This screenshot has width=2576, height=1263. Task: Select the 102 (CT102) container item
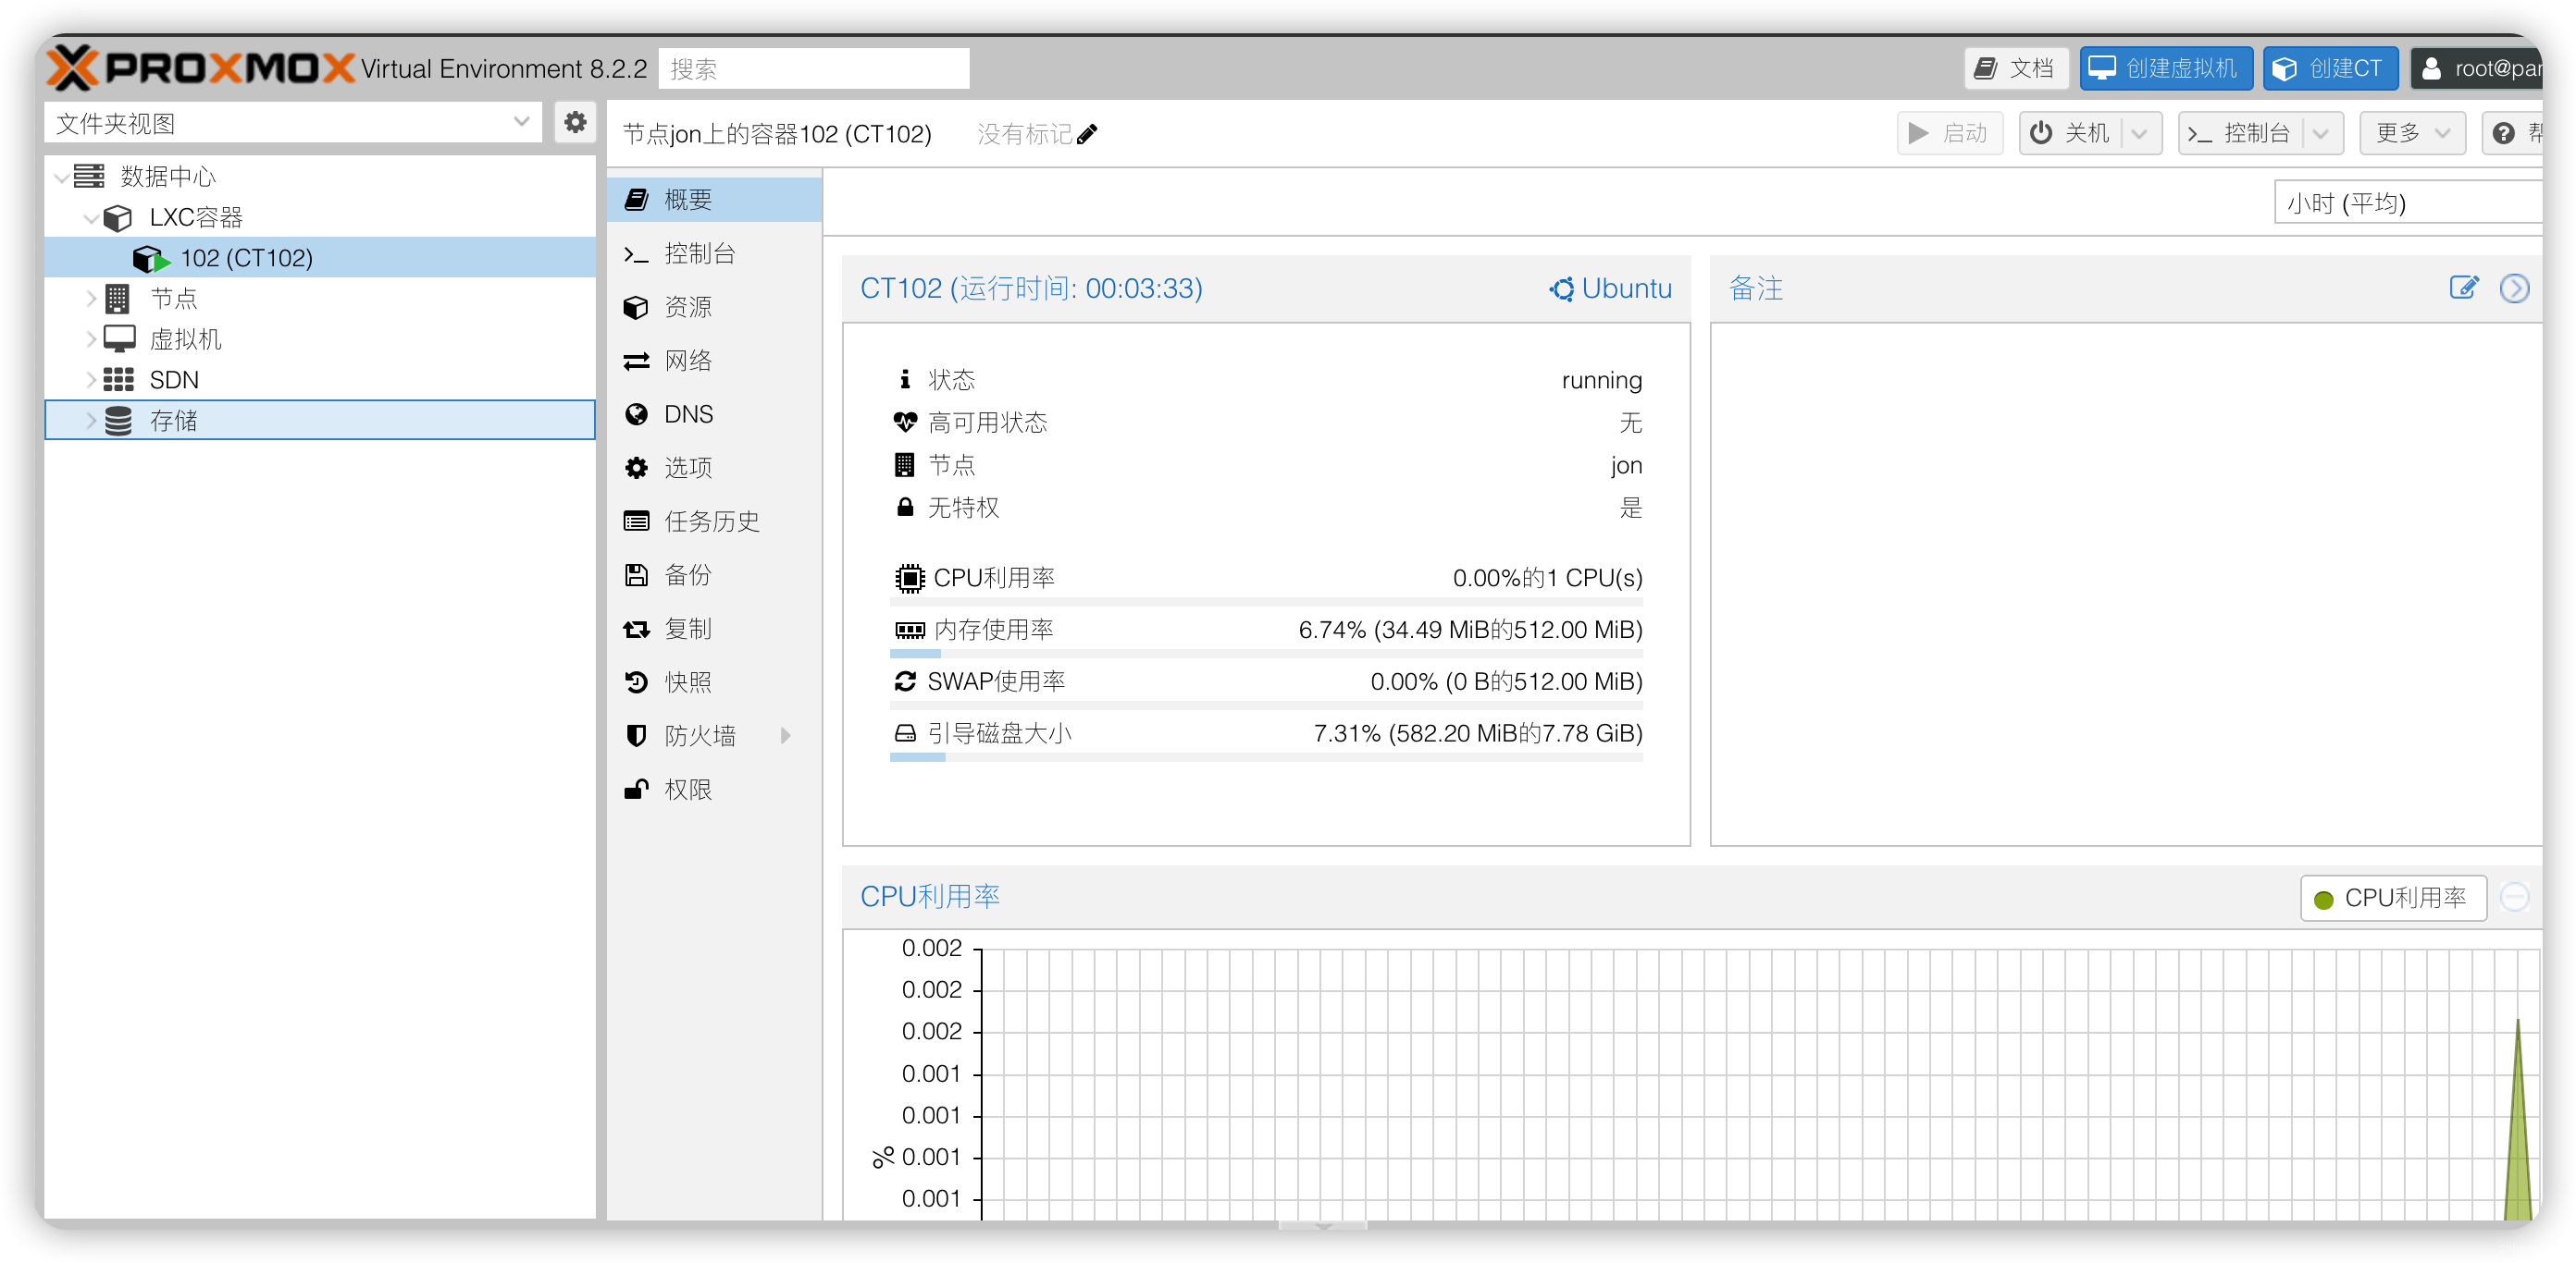pyautogui.click(x=246, y=258)
